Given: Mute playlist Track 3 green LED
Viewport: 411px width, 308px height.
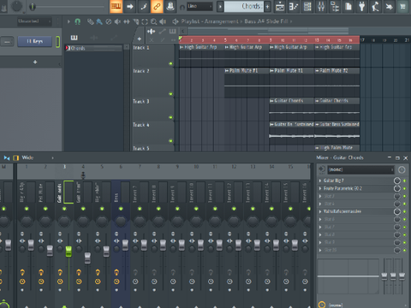Looking at the screenshot, I should [170, 117].
